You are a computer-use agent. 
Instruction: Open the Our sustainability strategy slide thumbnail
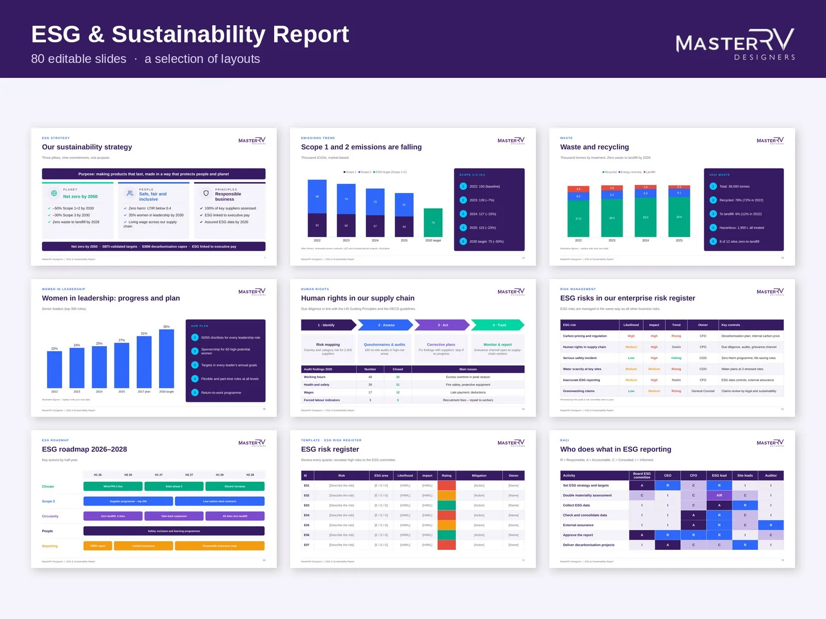(x=154, y=197)
